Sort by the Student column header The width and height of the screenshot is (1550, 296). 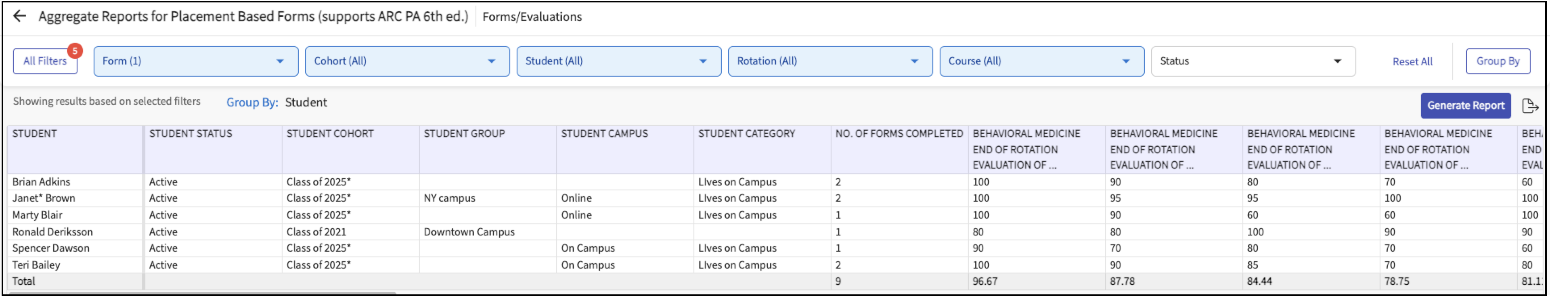click(35, 133)
